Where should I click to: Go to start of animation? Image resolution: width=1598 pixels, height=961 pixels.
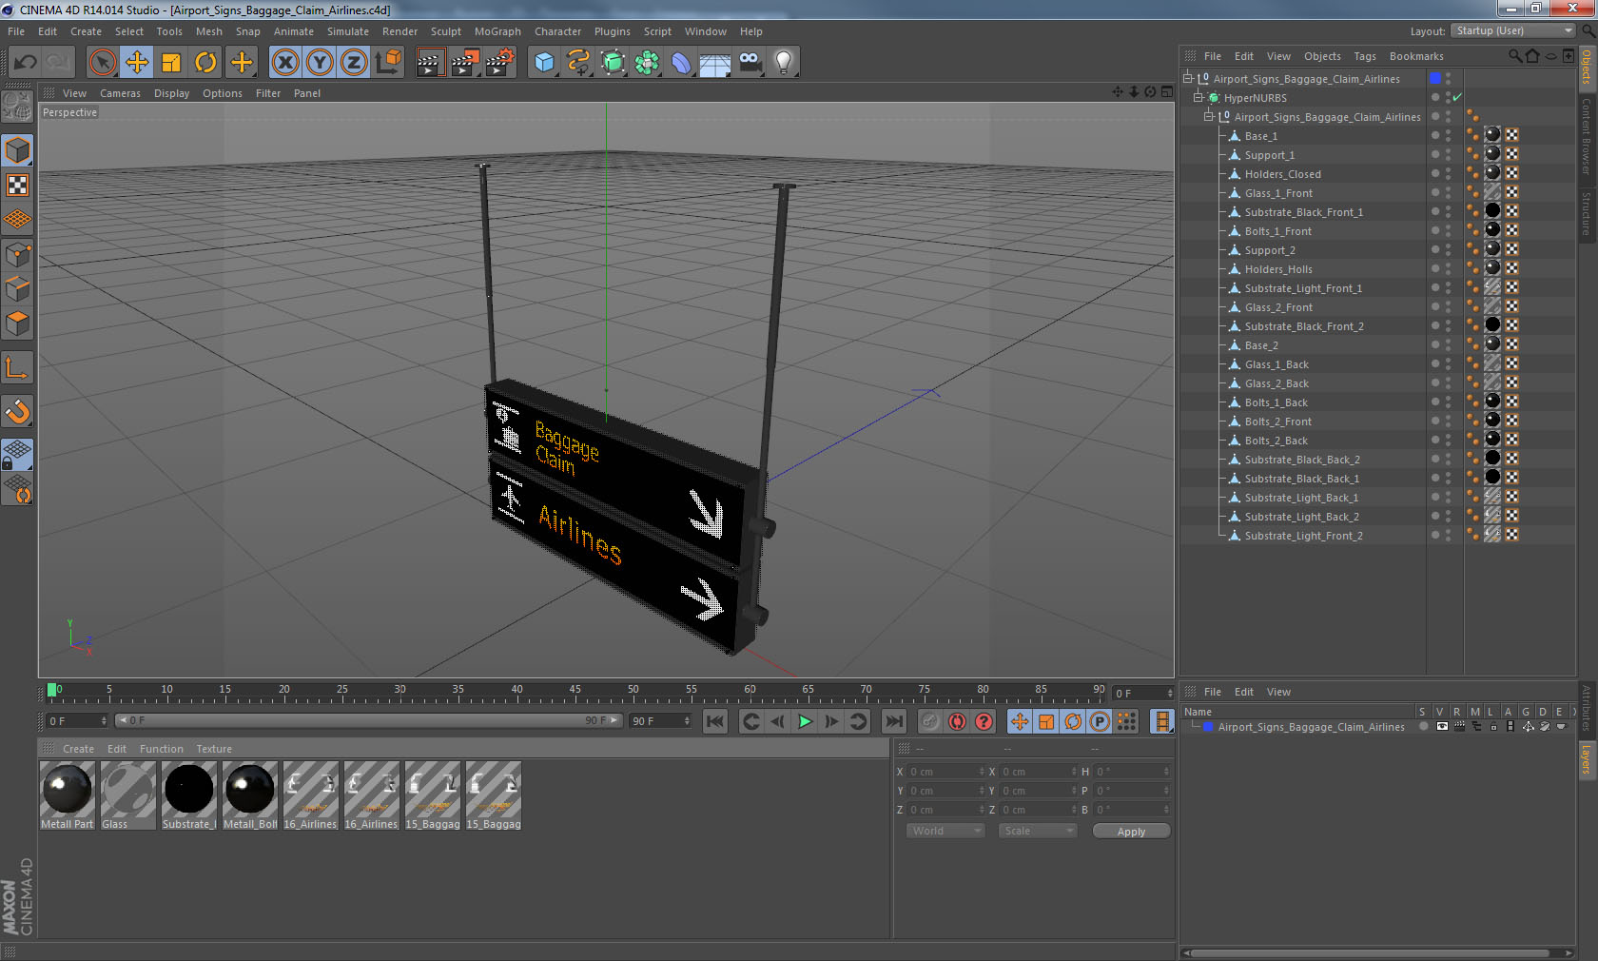pyautogui.click(x=715, y=721)
